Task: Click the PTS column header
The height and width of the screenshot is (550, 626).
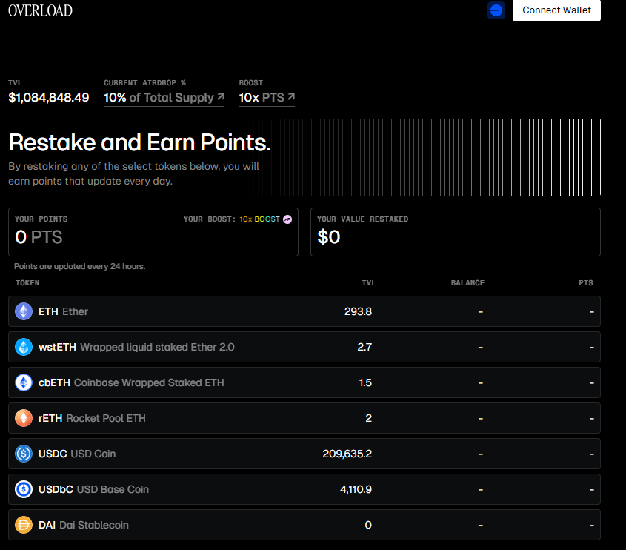Action: tap(586, 283)
